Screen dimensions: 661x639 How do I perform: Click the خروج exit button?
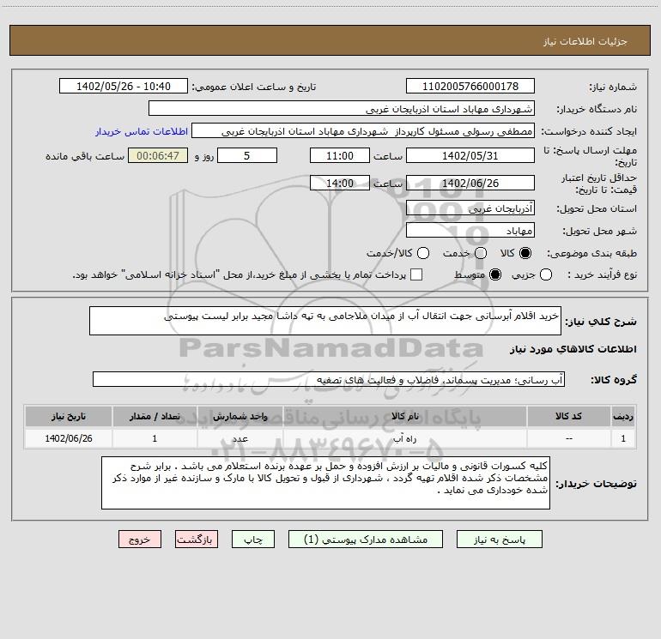(x=140, y=540)
